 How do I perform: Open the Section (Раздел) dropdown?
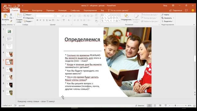(x=28, y=21)
